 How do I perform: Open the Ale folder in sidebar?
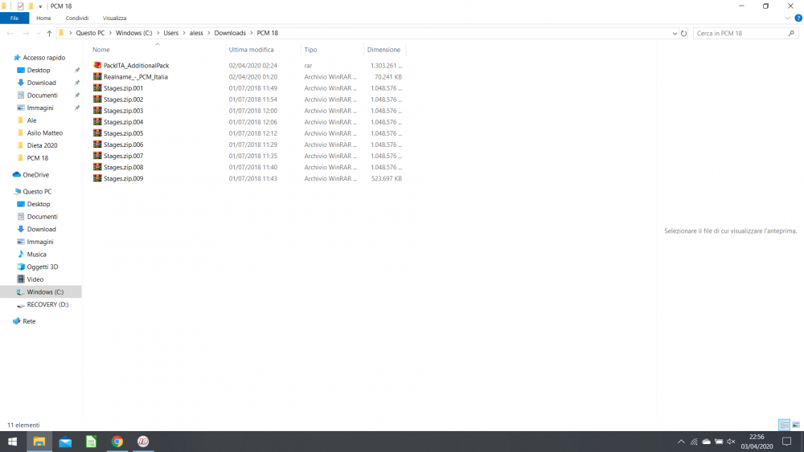click(x=32, y=120)
